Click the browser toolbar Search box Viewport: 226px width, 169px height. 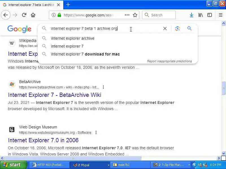coord(159,15)
